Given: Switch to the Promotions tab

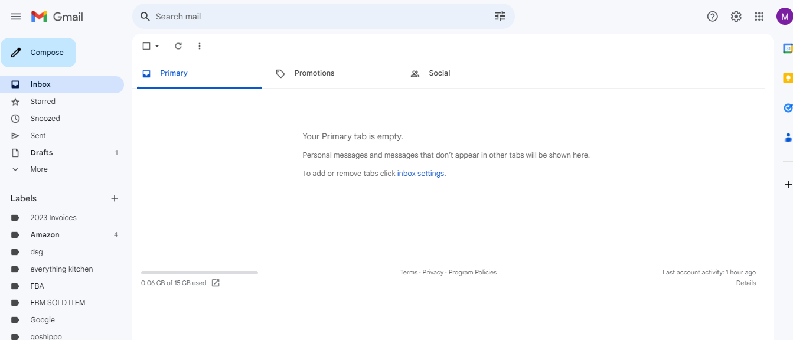Looking at the screenshot, I should [334, 73].
